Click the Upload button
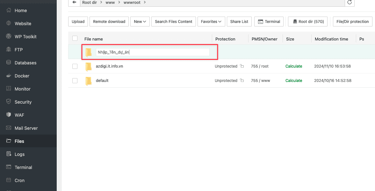The height and width of the screenshot is (191, 375). [78, 22]
